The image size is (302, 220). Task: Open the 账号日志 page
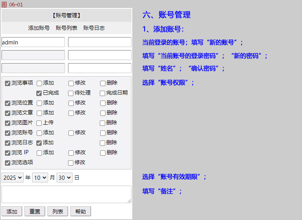click(94, 28)
